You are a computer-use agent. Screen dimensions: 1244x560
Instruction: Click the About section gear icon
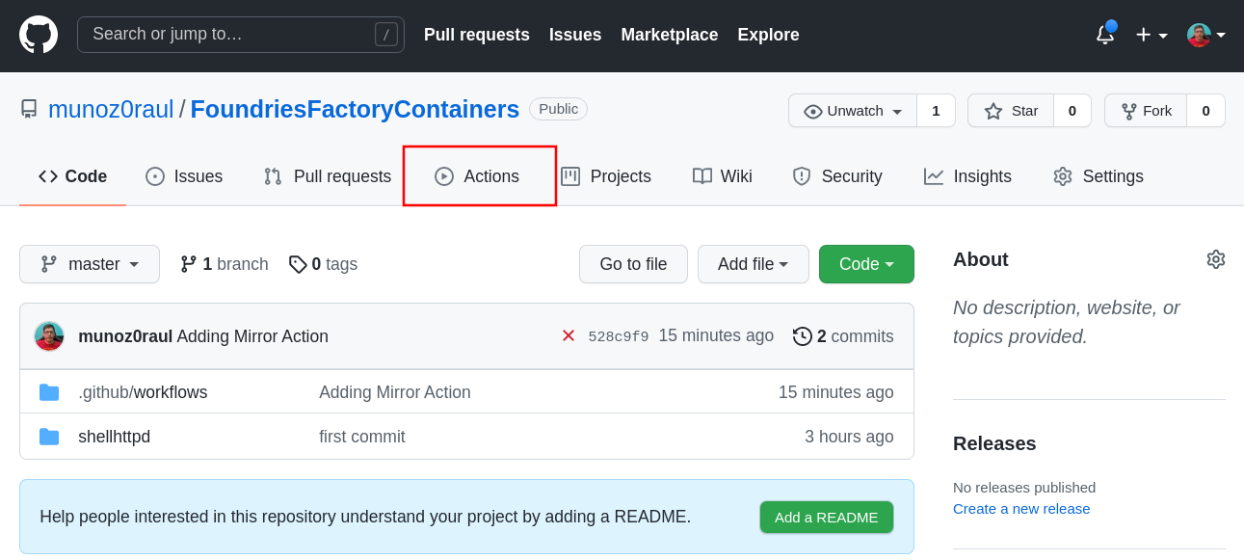[1215, 259]
